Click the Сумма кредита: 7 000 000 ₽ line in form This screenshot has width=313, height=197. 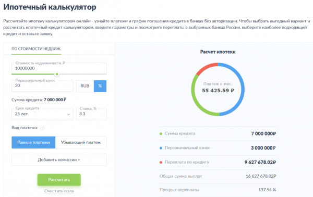click(x=39, y=100)
